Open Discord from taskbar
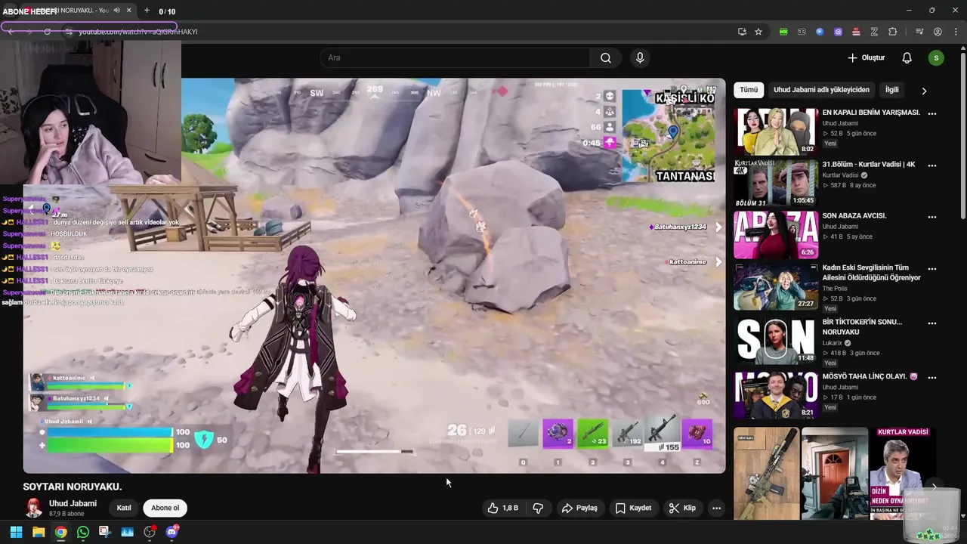 tap(172, 532)
